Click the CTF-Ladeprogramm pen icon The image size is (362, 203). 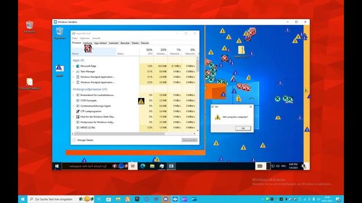tap(78, 112)
